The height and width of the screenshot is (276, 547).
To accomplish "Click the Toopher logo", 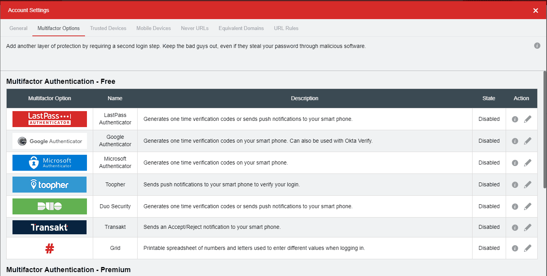I will tap(50, 185).
